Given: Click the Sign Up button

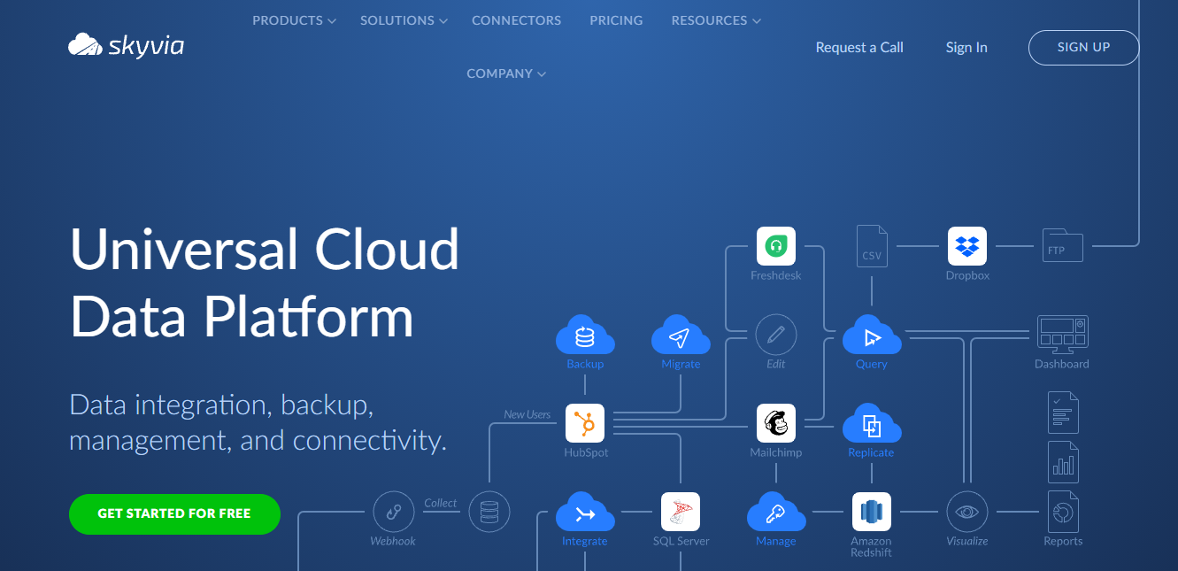Looking at the screenshot, I should (1083, 47).
